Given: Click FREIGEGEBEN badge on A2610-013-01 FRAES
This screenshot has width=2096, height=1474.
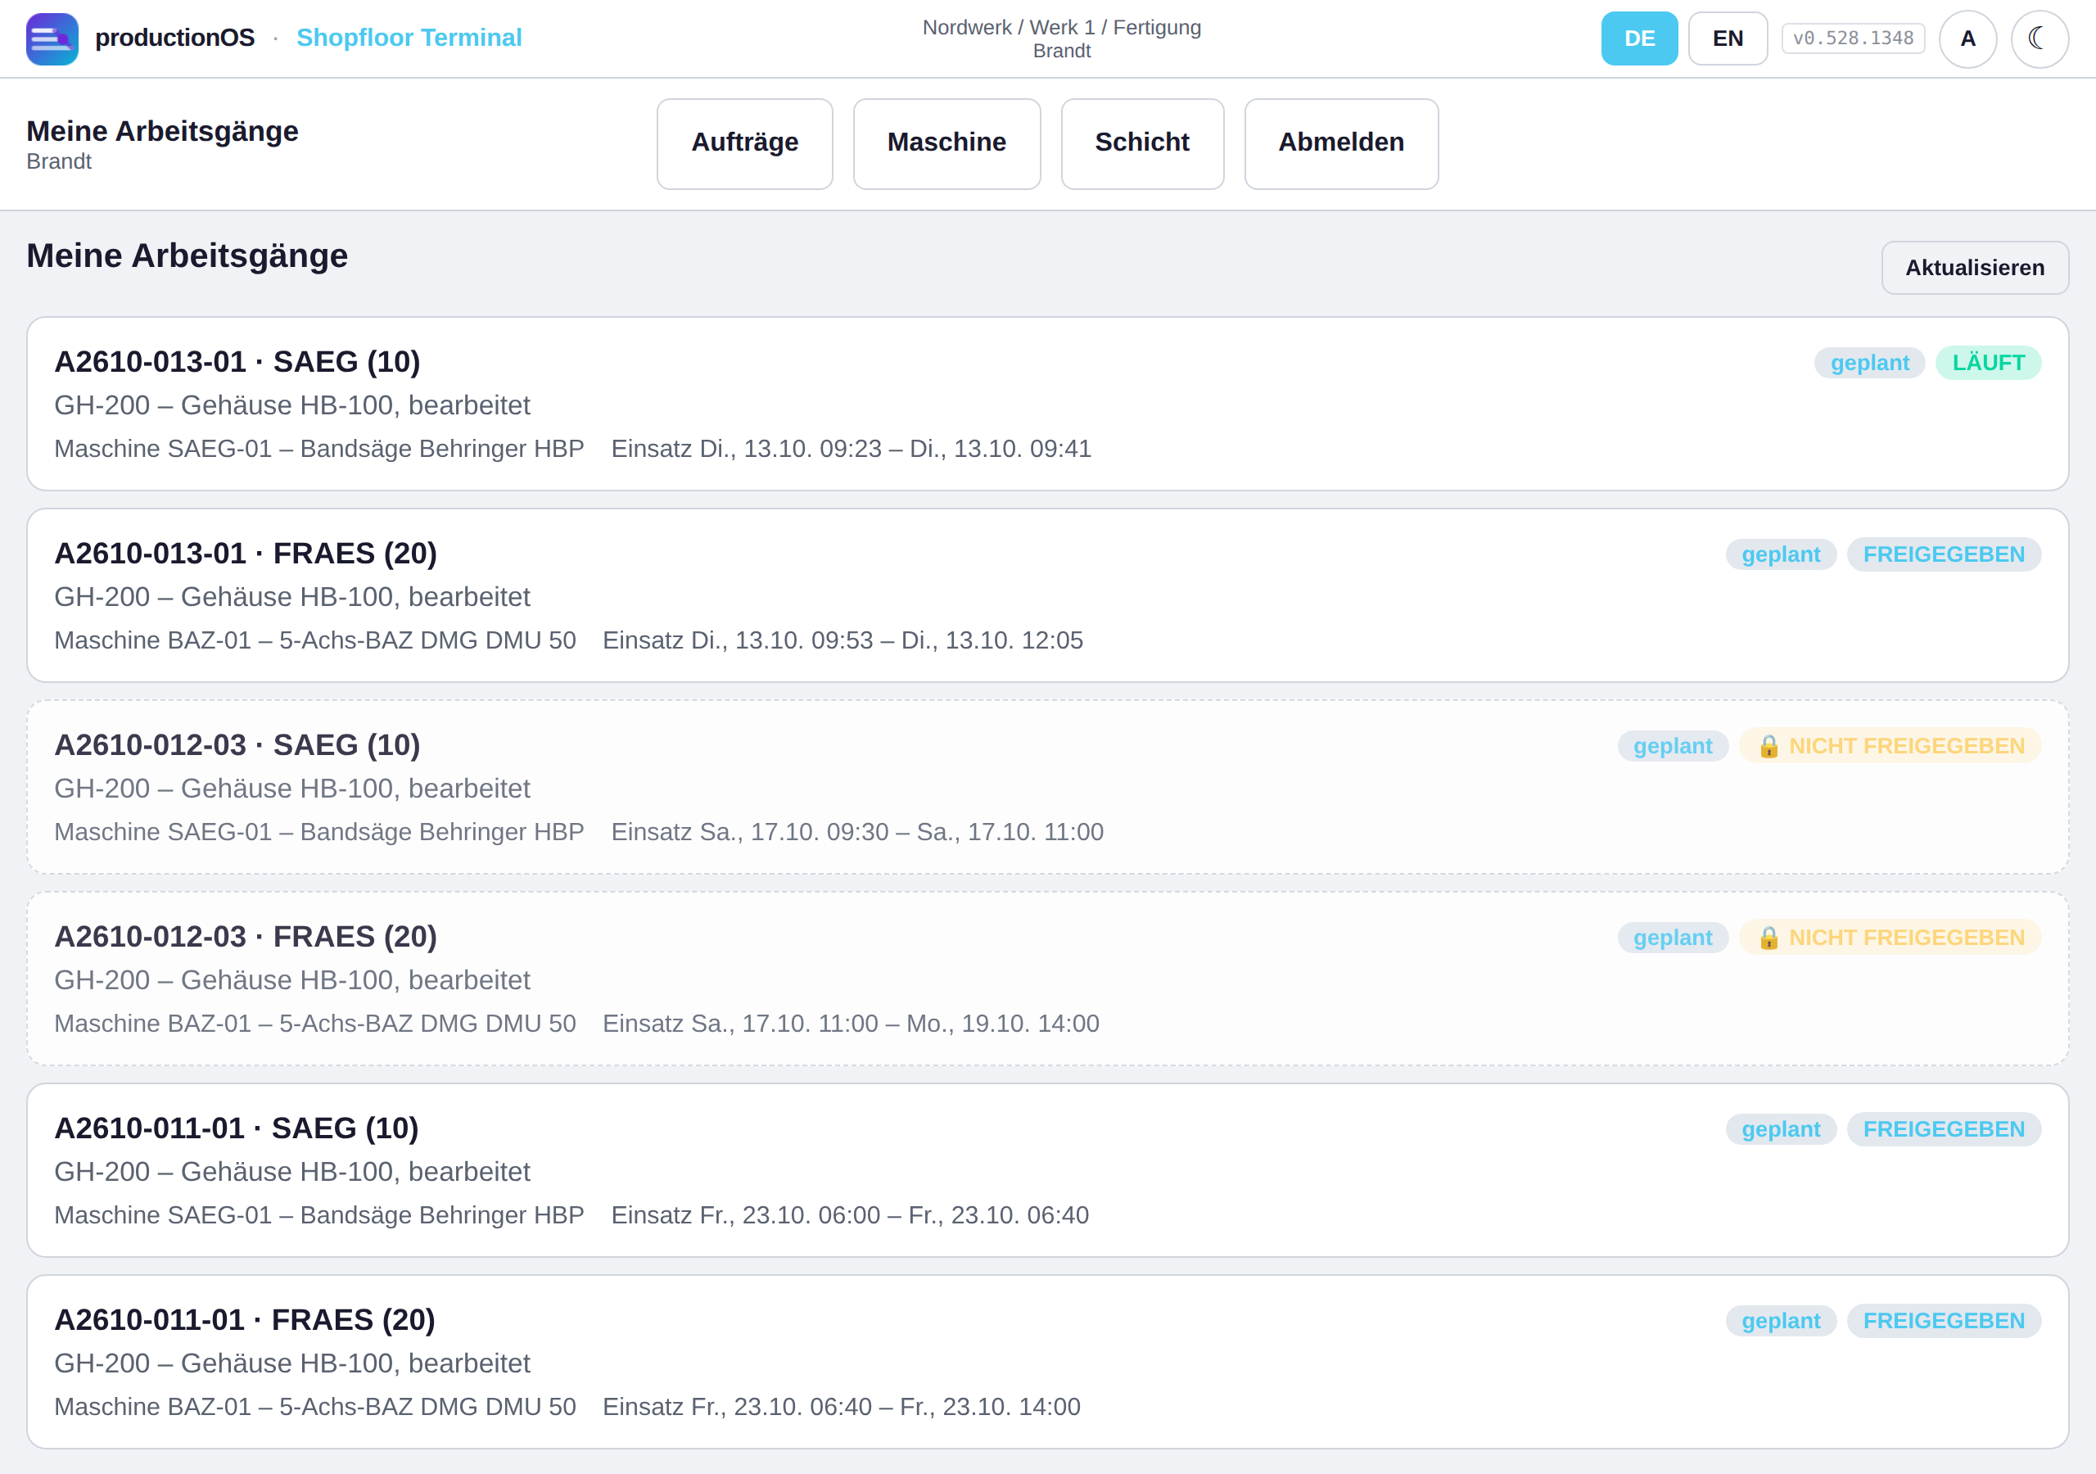Looking at the screenshot, I should [1944, 554].
